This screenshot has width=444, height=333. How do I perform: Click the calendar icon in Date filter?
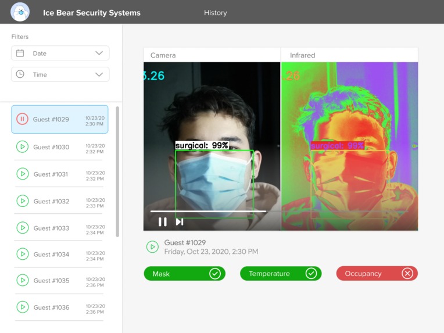click(x=20, y=53)
